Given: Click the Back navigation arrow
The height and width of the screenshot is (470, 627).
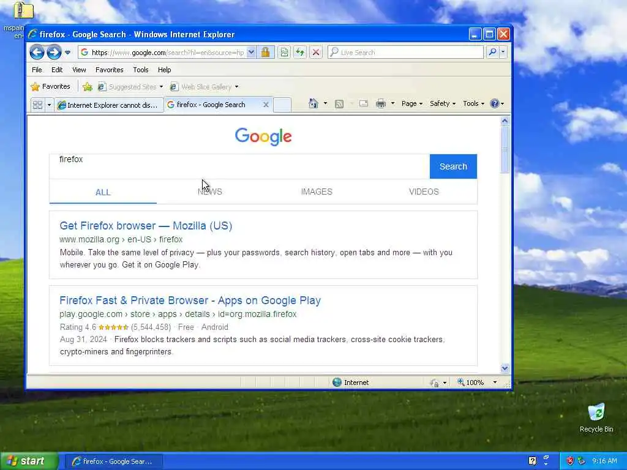Looking at the screenshot, I should (37, 53).
